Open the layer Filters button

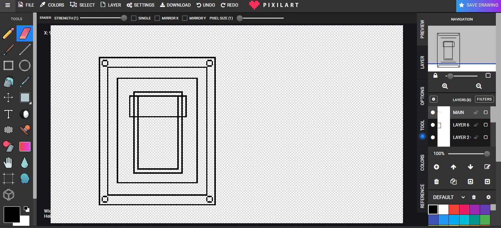[x=484, y=99]
